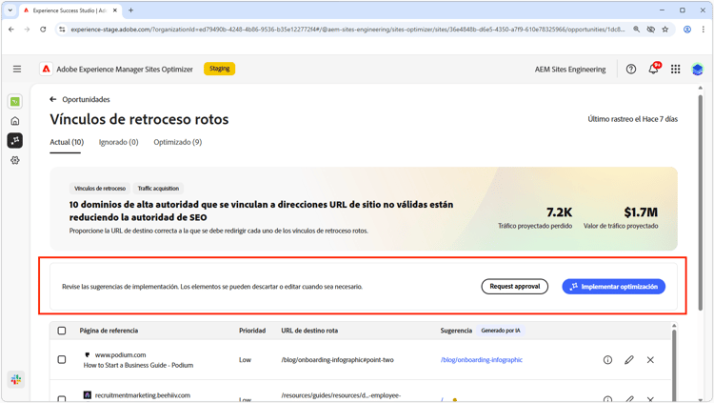Image resolution: width=714 pixels, height=403 pixels.
Task: Close the Experience Success Studio tab
Action: pyautogui.click(x=115, y=10)
